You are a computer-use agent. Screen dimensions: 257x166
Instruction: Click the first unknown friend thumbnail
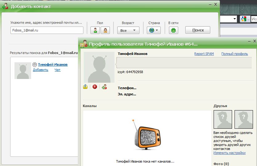[x=223, y=119]
